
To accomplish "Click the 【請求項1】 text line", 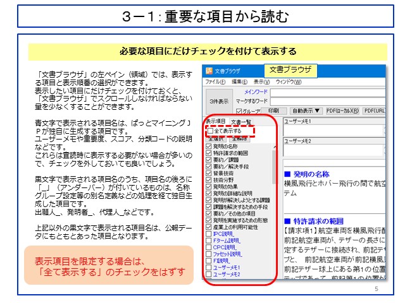I will (335, 230).
